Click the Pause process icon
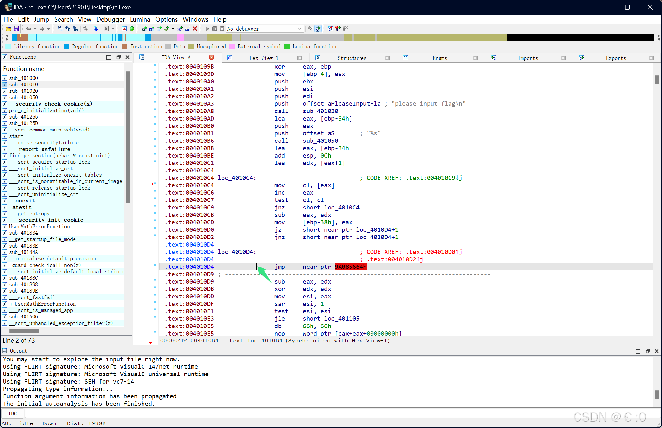 215,29
